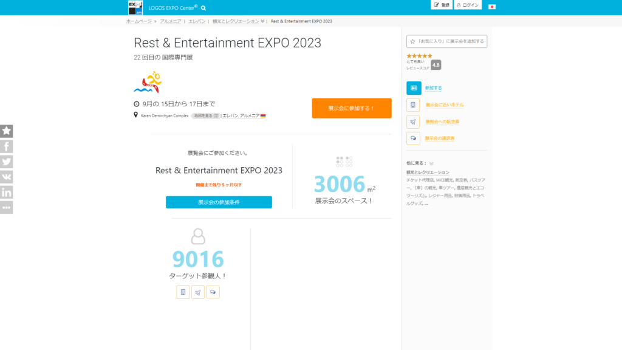The width and height of the screenshot is (622, 350).
Task: Click the hotel icon below 9016 visitors
Action: pyautogui.click(x=183, y=292)
